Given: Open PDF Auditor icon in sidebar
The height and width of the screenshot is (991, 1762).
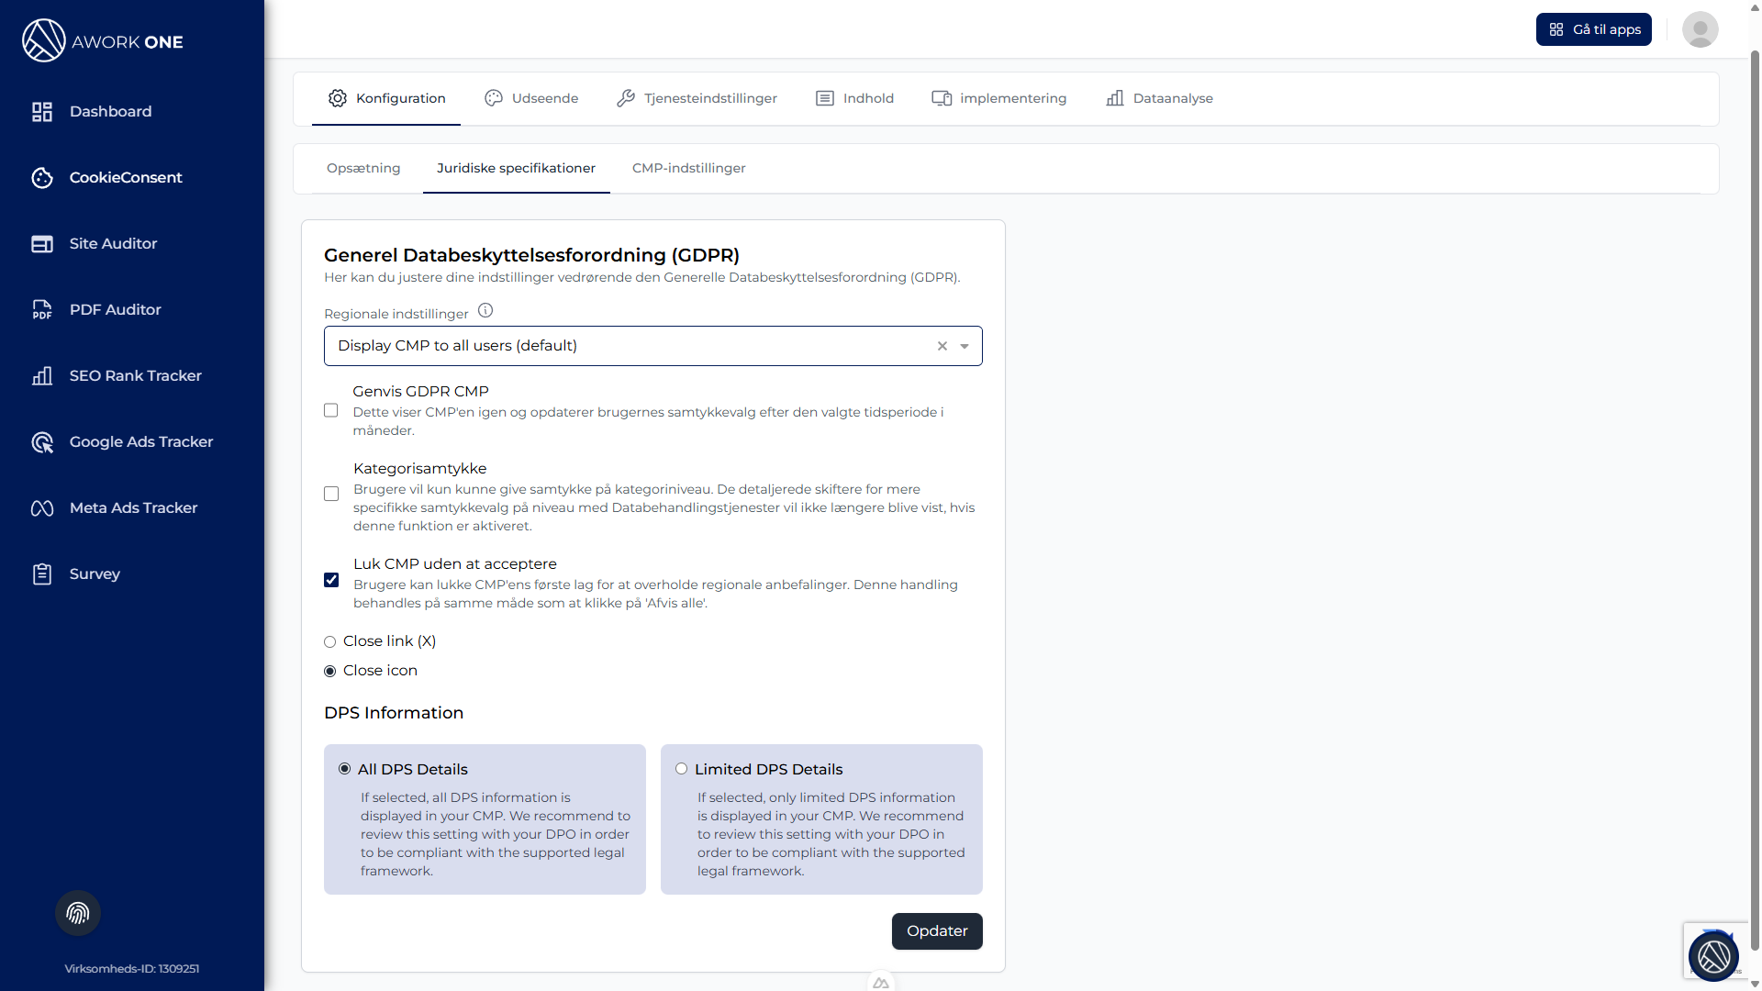Looking at the screenshot, I should click(x=42, y=310).
